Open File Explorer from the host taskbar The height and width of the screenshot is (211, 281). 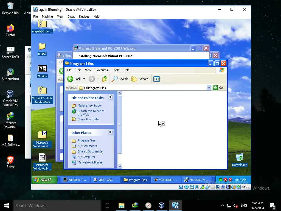(x=121, y=206)
